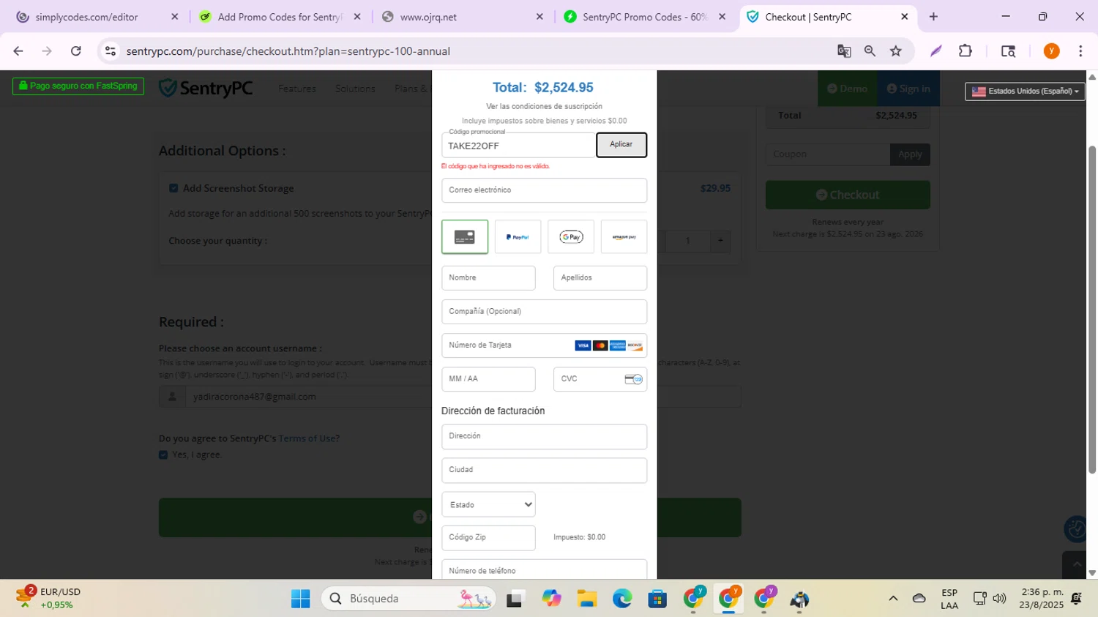The width and height of the screenshot is (1098, 617).
Task: Go back to previous page
Action: click(x=18, y=51)
